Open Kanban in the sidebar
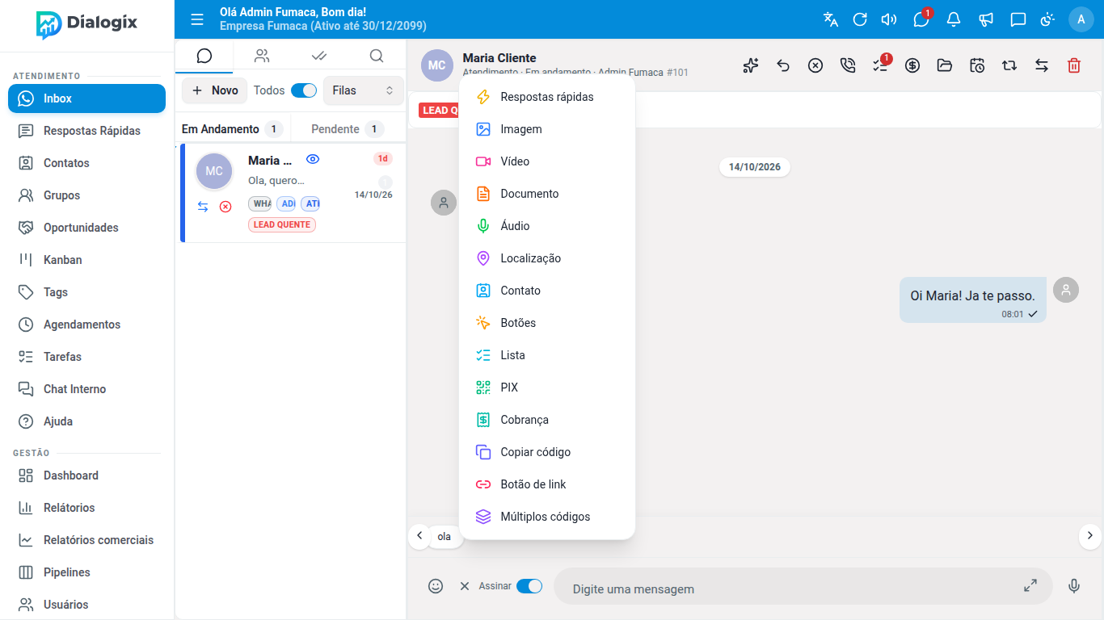Screen dimensions: 1104x620 click(86, 260)
